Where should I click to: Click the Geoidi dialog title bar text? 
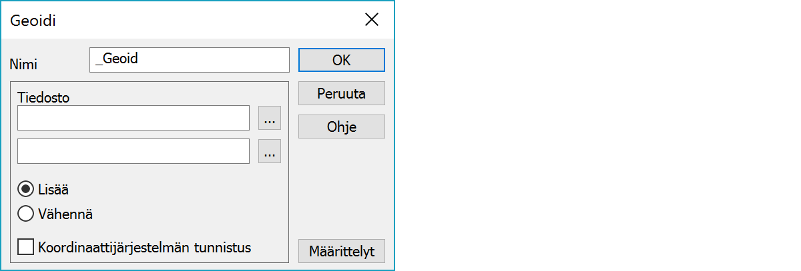[33, 21]
